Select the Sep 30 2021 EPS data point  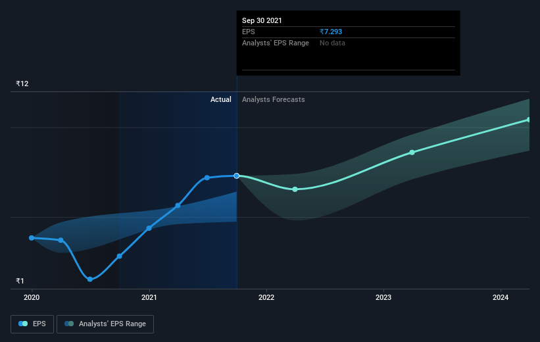(x=237, y=176)
